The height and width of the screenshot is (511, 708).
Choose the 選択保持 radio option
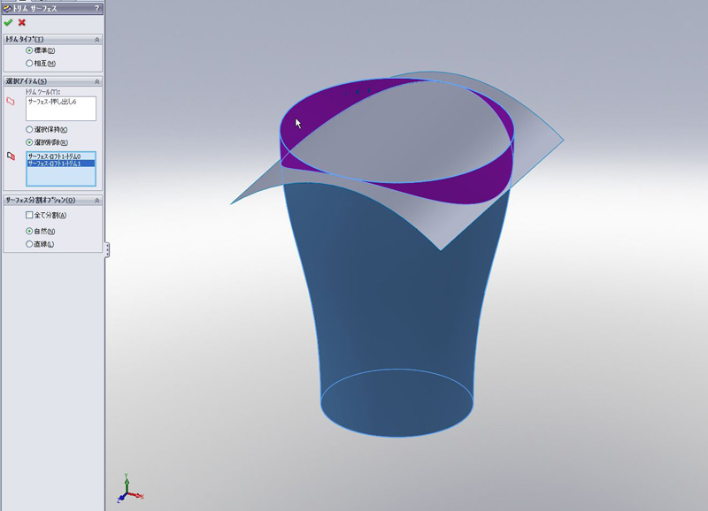[x=30, y=129]
